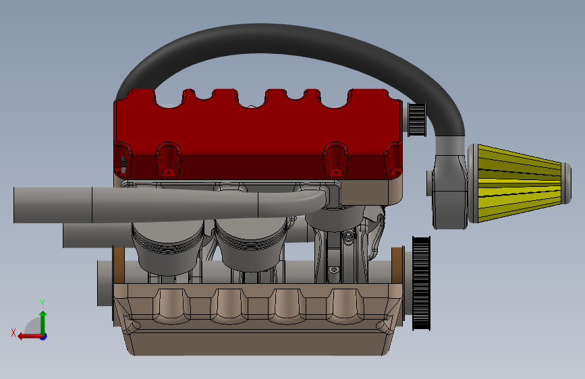Select the yellow cone air filter

(520, 183)
